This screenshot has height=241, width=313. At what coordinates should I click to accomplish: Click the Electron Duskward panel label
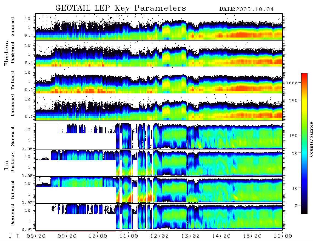(13, 52)
